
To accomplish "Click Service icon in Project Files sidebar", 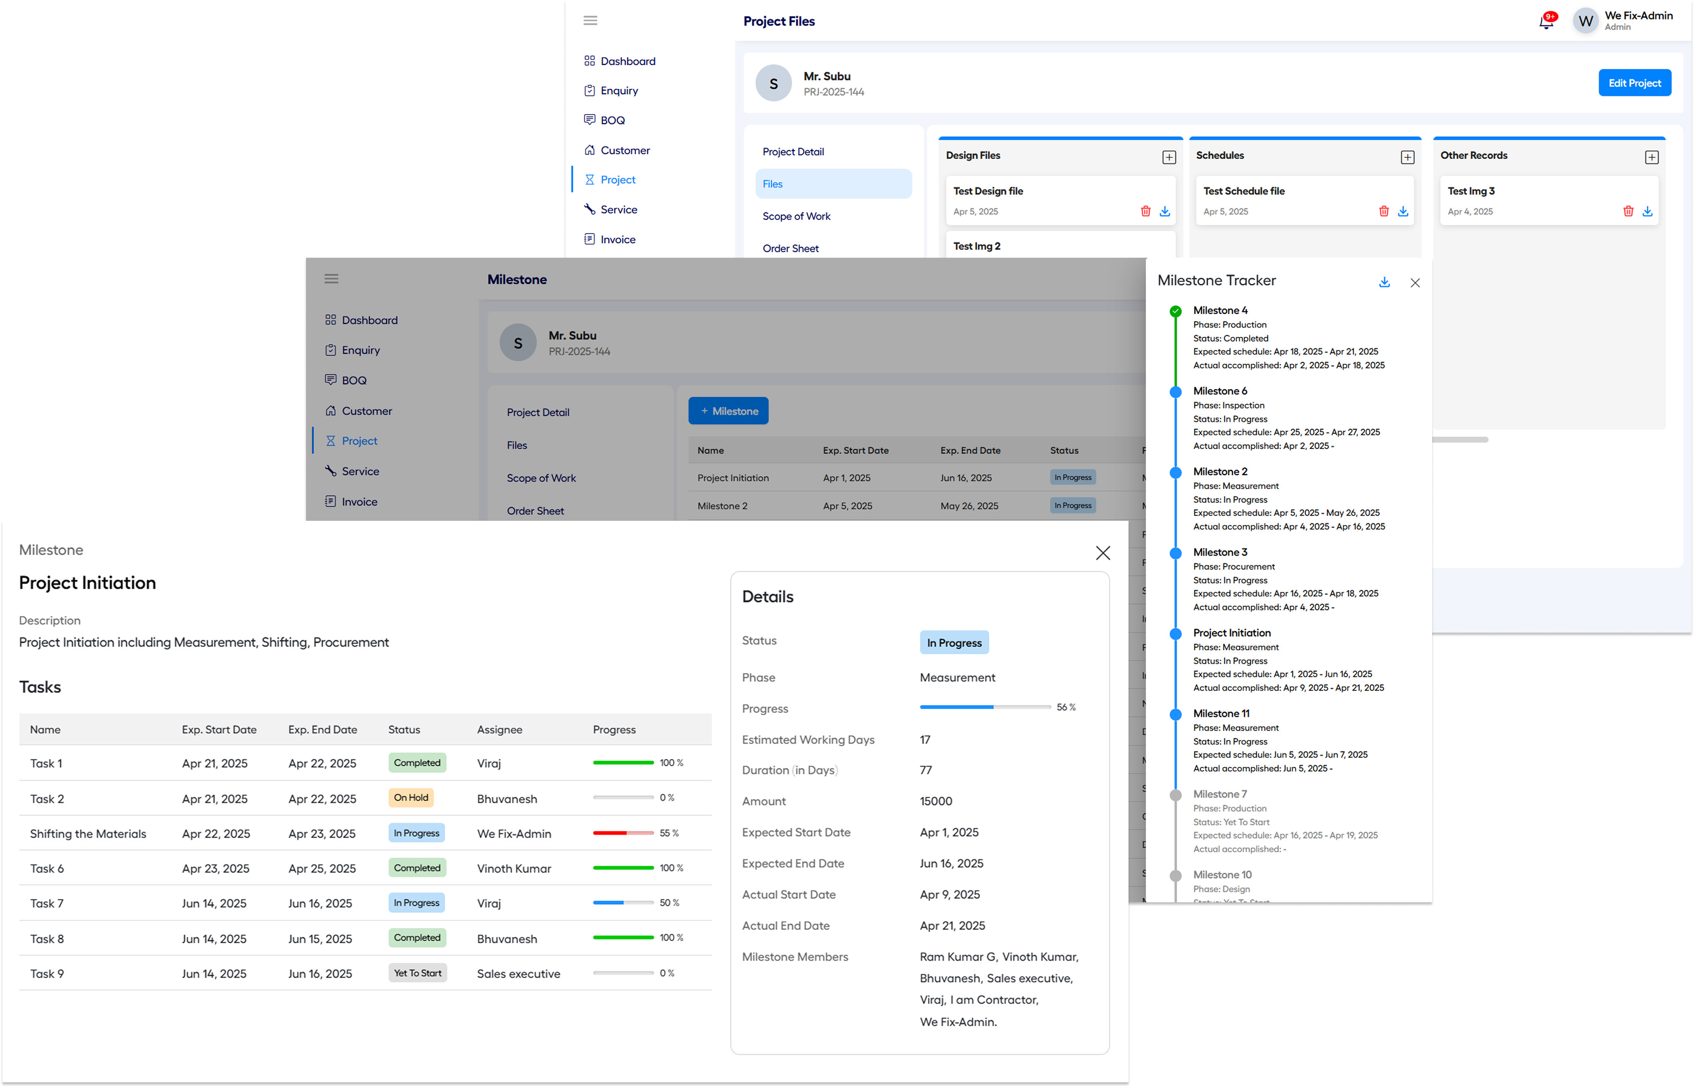I will (x=589, y=209).
